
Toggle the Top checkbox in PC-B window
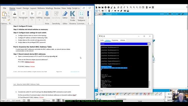tap(100, 91)
